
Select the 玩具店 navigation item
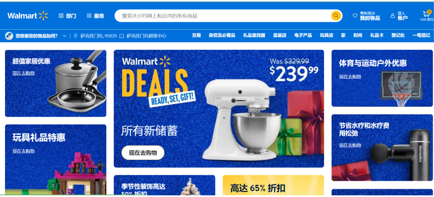(327, 35)
